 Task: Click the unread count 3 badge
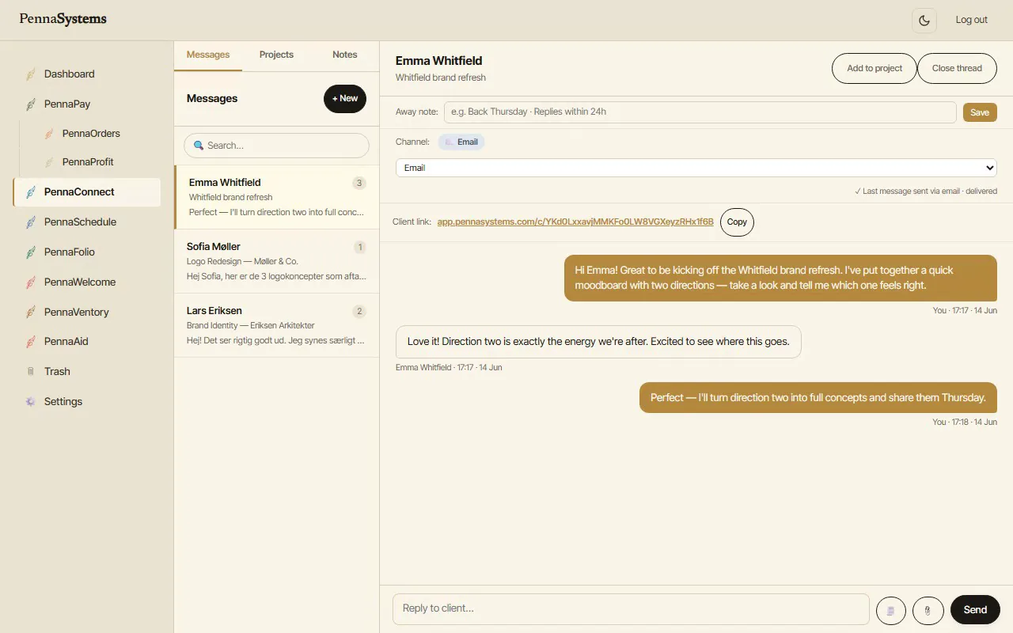click(x=359, y=184)
